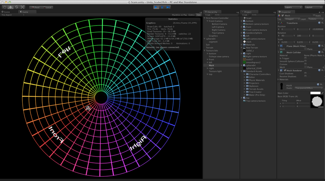Toggle the Is Trigger checkbox

[x=305, y=58]
